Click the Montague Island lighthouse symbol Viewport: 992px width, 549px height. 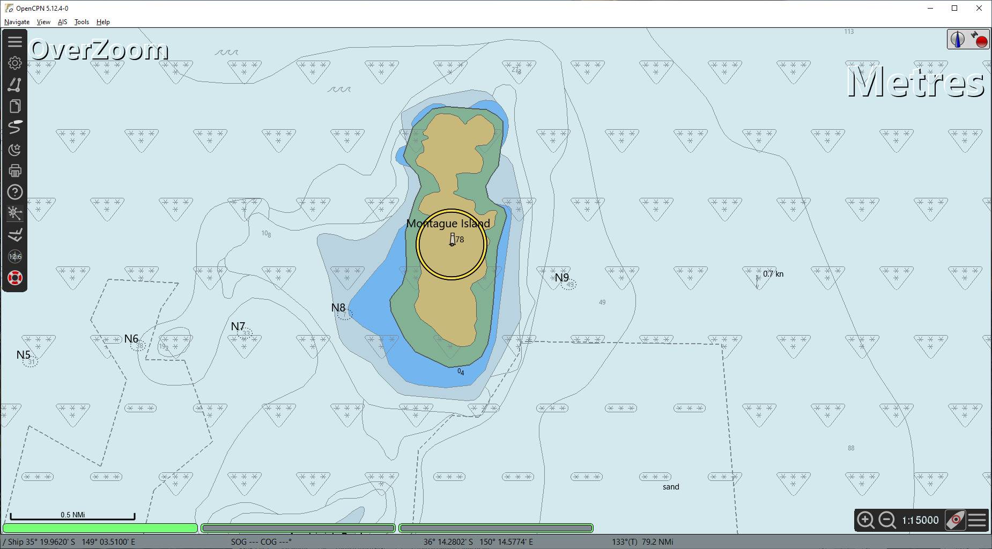click(x=452, y=240)
